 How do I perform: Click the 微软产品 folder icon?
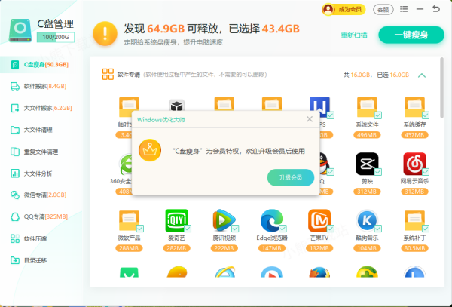(130, 221)
